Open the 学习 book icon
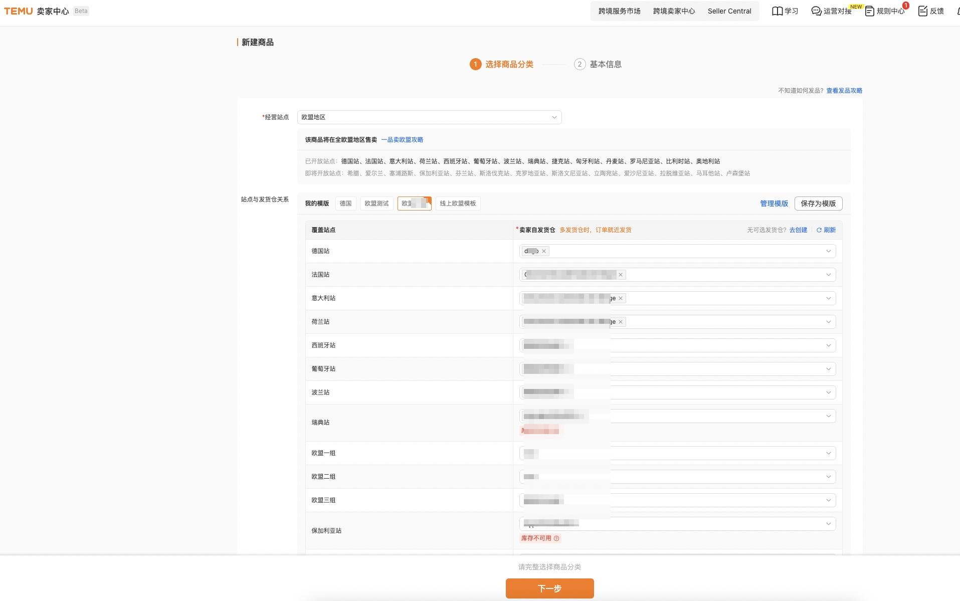The image size is (960, 601). click(x=777, y=11)
